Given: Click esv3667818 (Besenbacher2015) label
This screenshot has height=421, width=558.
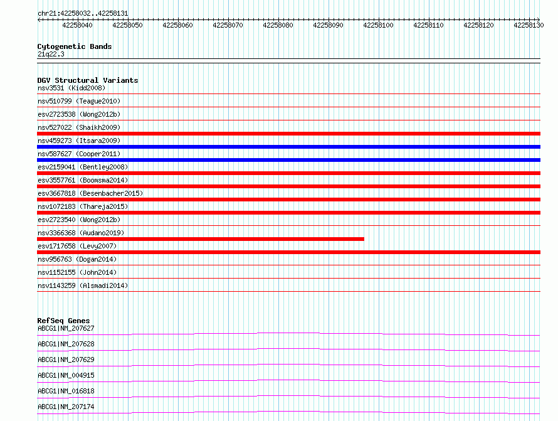Looking at the screenshot, I should [90, 193].
